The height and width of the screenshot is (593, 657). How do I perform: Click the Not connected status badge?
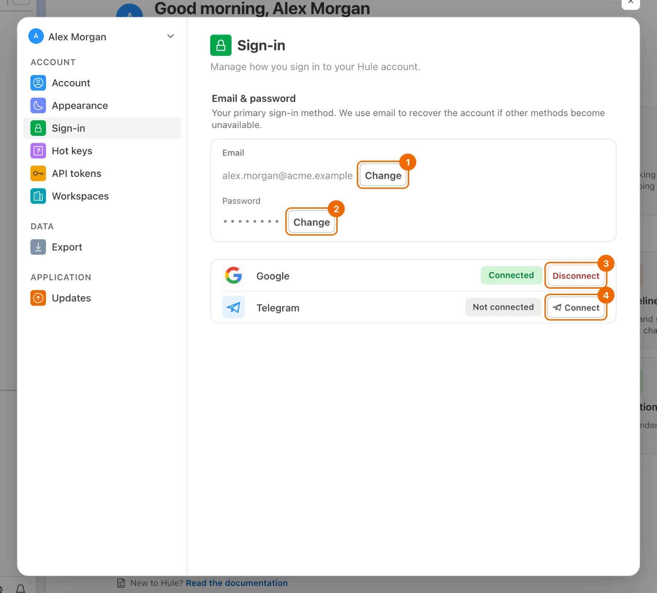[x=503, y=307]
